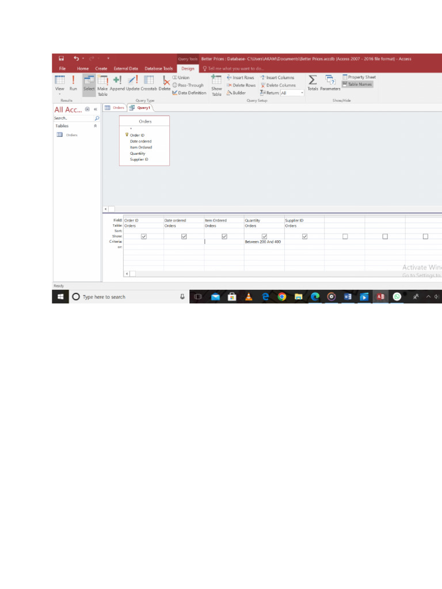The height and width of the screenshot is (589, 442).
Task: Select Order ID field in Orders field list
Action: 137,135
